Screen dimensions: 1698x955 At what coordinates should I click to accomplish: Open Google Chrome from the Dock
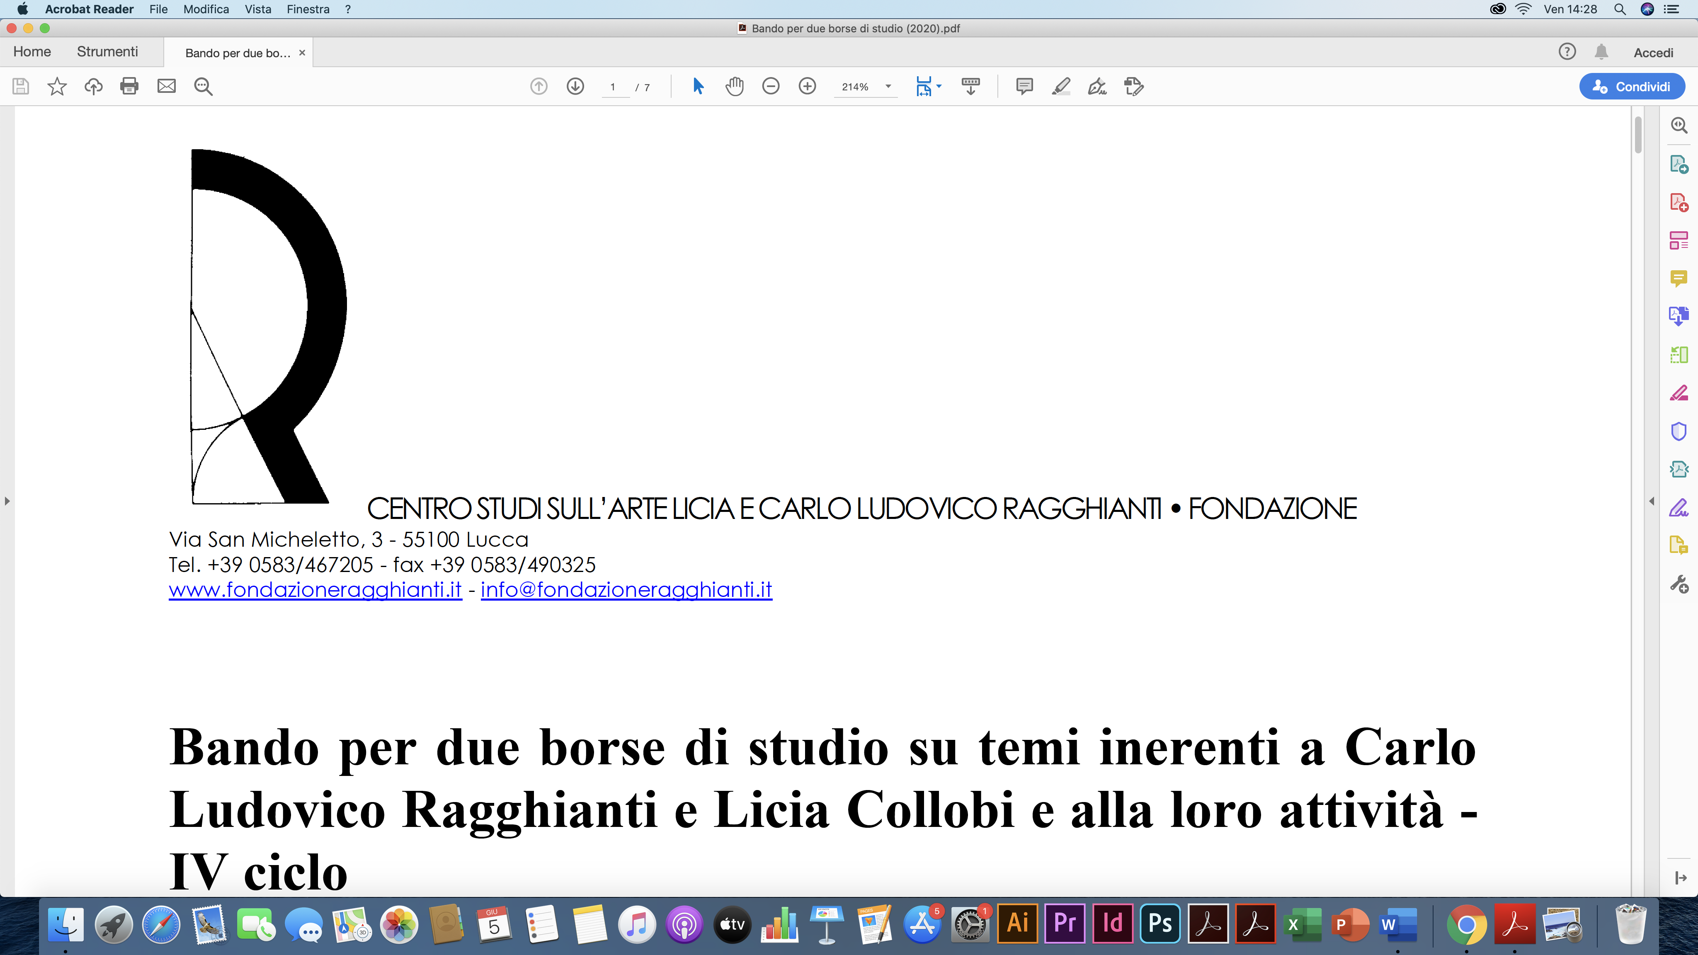click(x=1466, y=924)
